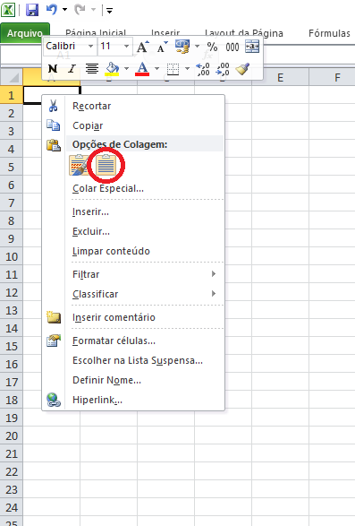Select Inserir... from context menu
This screenshot has width=355, height=526.
pos(133,211)
